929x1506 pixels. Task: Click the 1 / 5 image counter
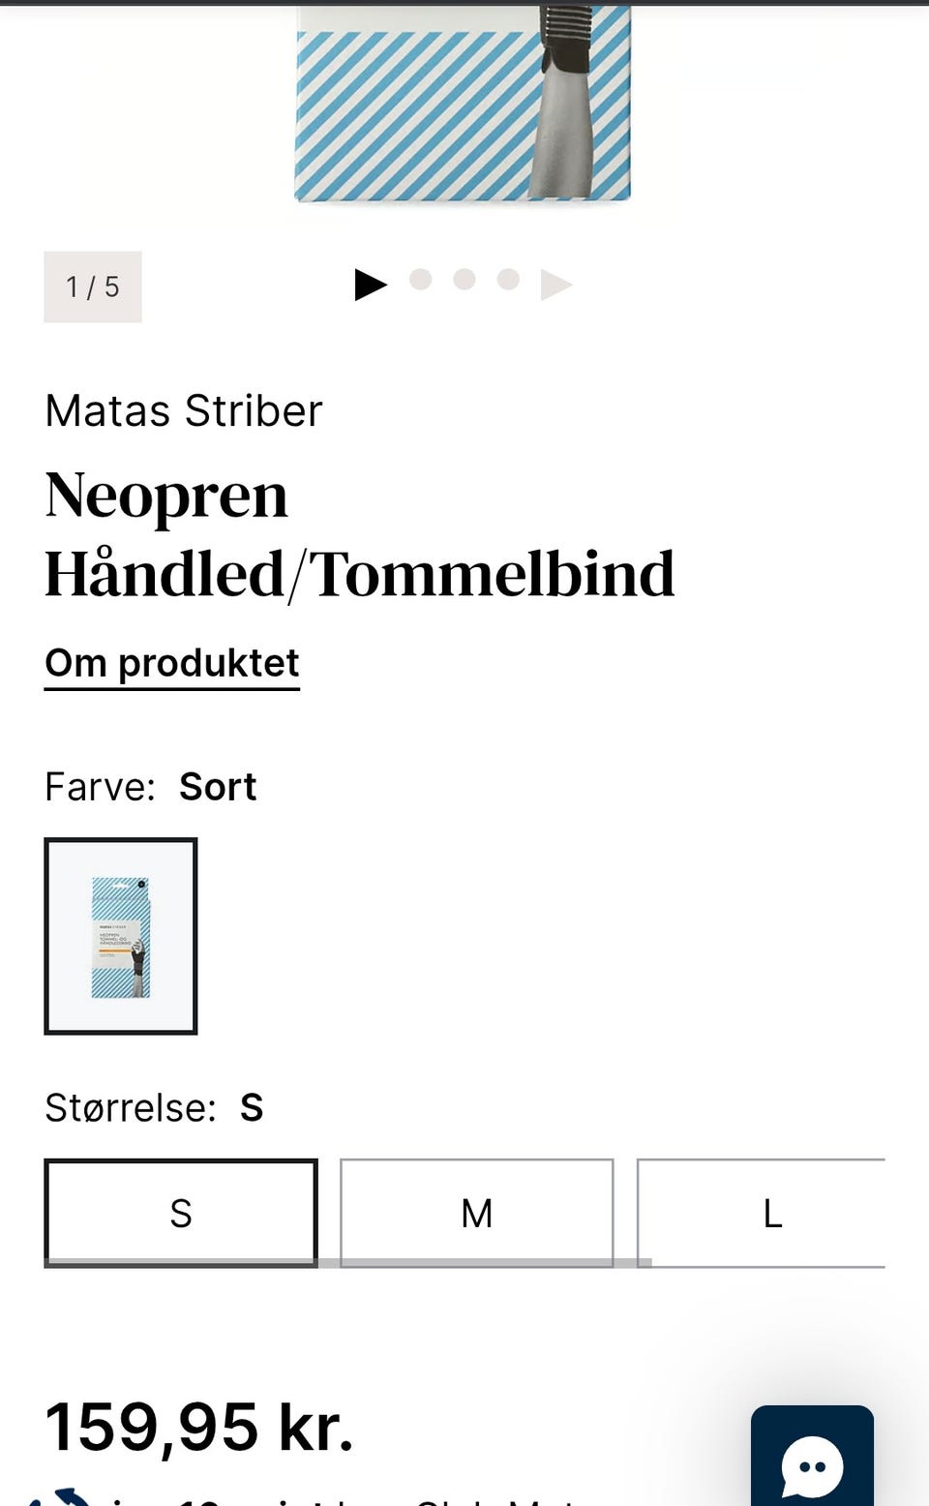tap(93, 286)
